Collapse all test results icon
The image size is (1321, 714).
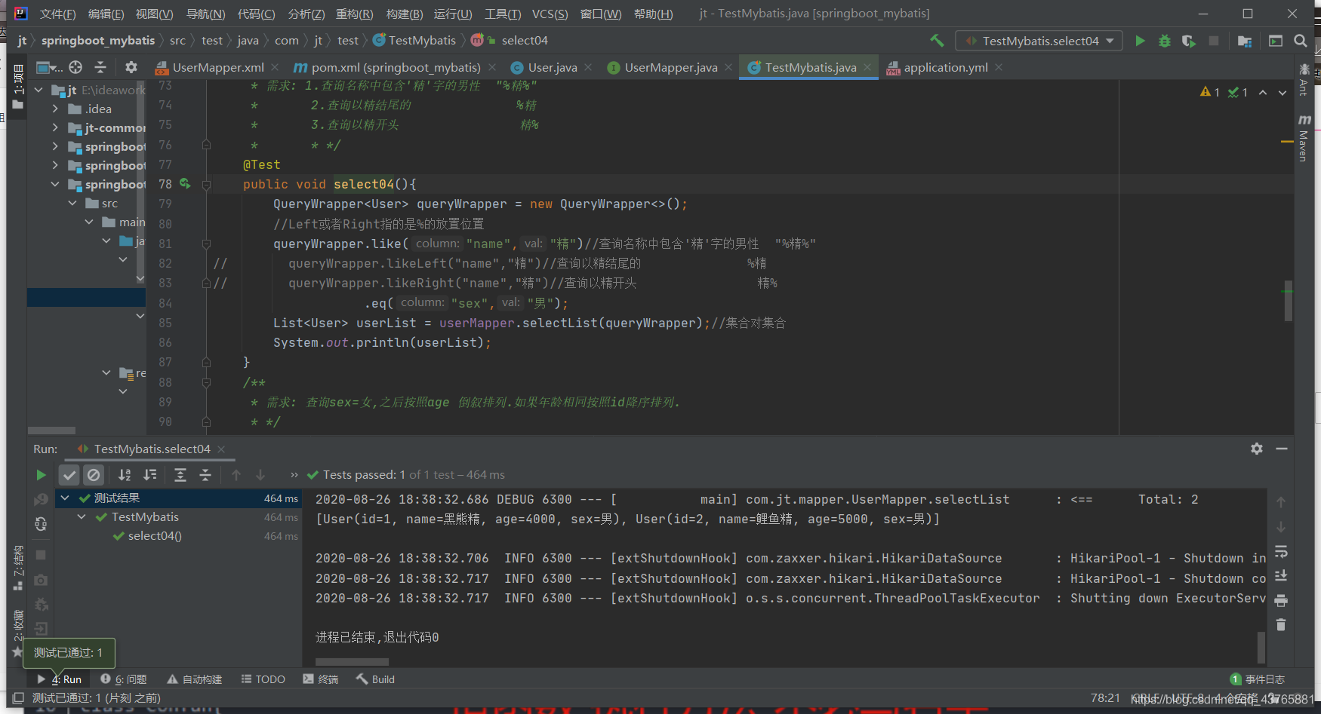click(205, 475)
